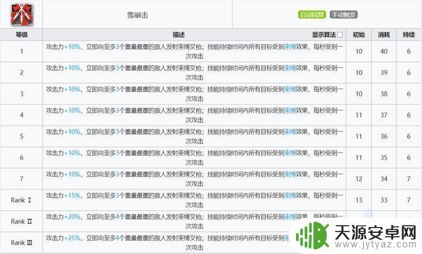Click level cell 2 in the 等级 column
The height and width of the screenshot is (254, 422).
[22, 73]
